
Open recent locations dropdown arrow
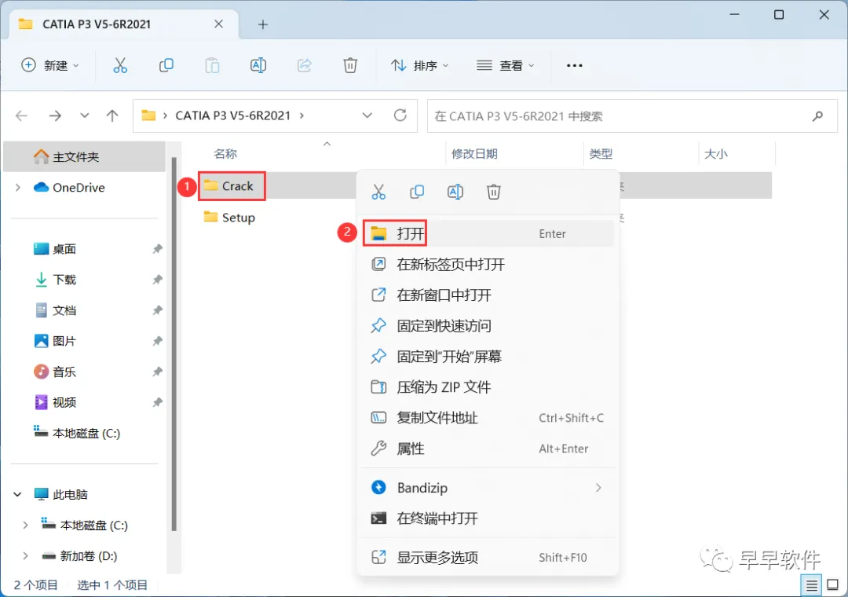84,115
